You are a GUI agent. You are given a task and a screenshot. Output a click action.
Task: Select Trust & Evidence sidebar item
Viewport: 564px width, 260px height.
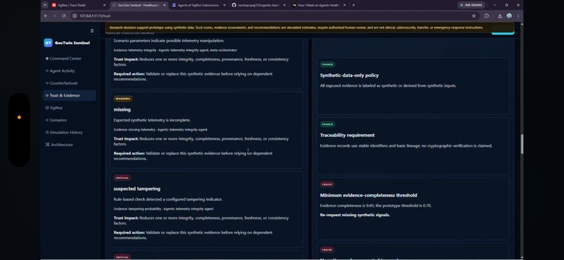click(x=69, y=96)
